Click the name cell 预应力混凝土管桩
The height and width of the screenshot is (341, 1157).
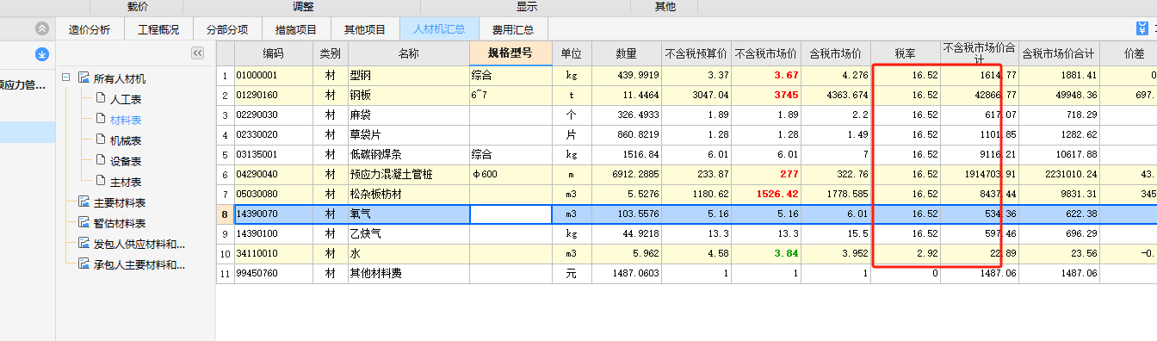[408, 174]
